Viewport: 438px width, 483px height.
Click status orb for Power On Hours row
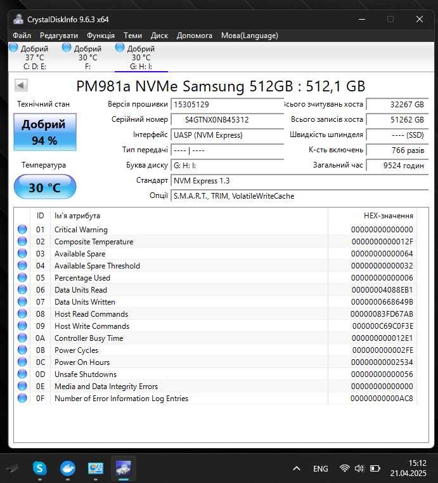coord(22,362)
